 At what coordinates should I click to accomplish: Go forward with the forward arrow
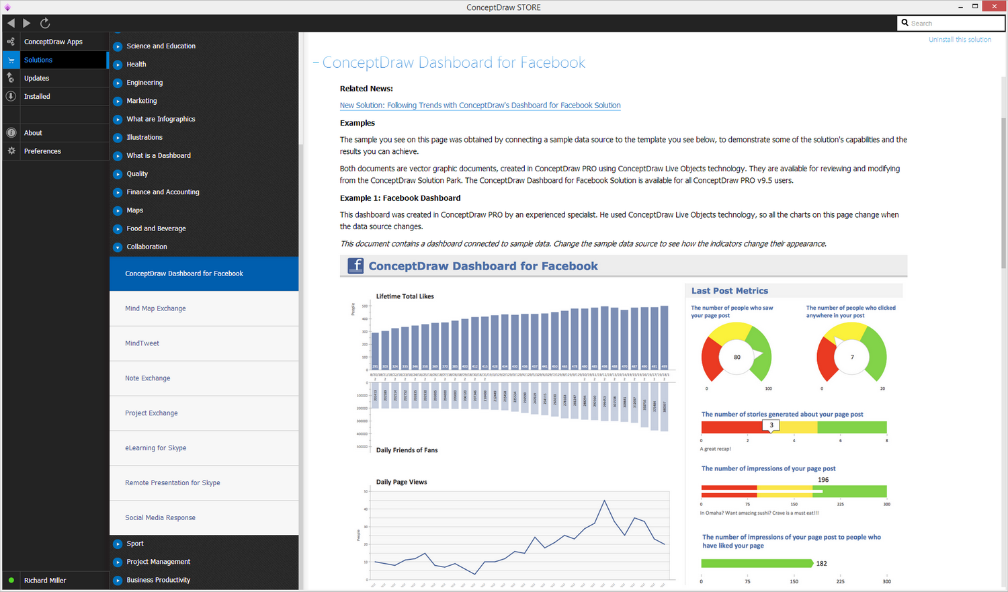tap(27, 23)
